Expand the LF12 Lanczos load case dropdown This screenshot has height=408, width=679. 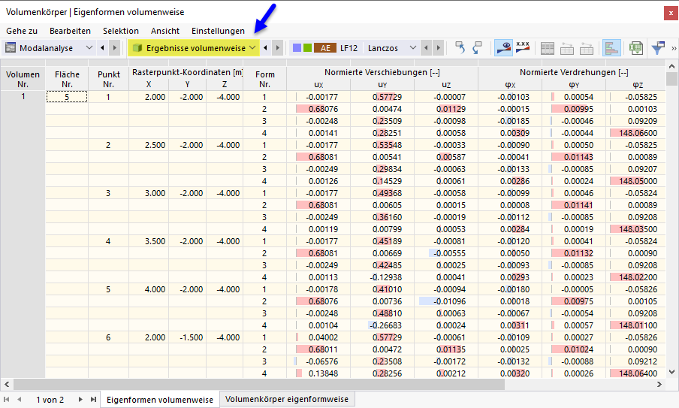(x=413, y=47)
